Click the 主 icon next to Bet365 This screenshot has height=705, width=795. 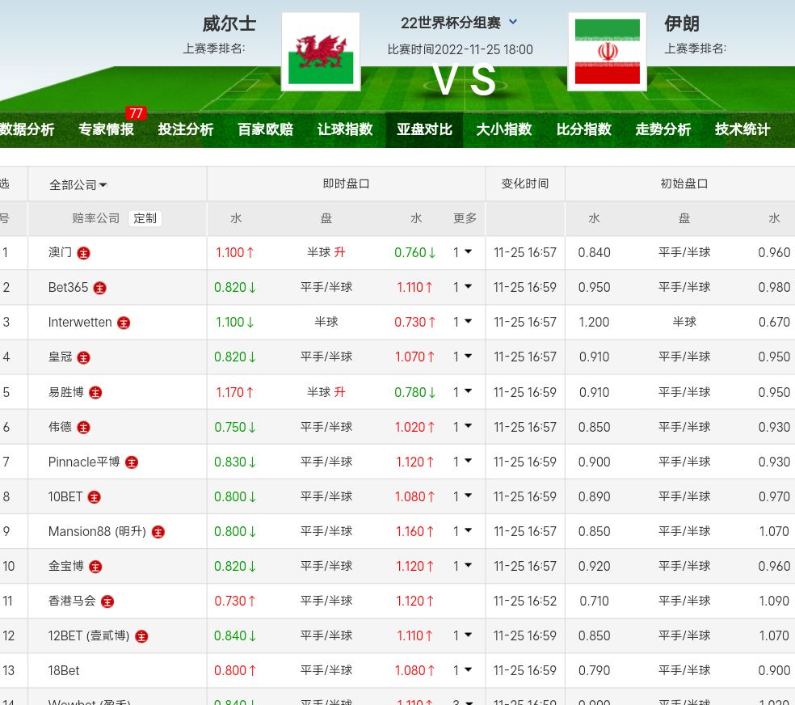pos(99,288)
